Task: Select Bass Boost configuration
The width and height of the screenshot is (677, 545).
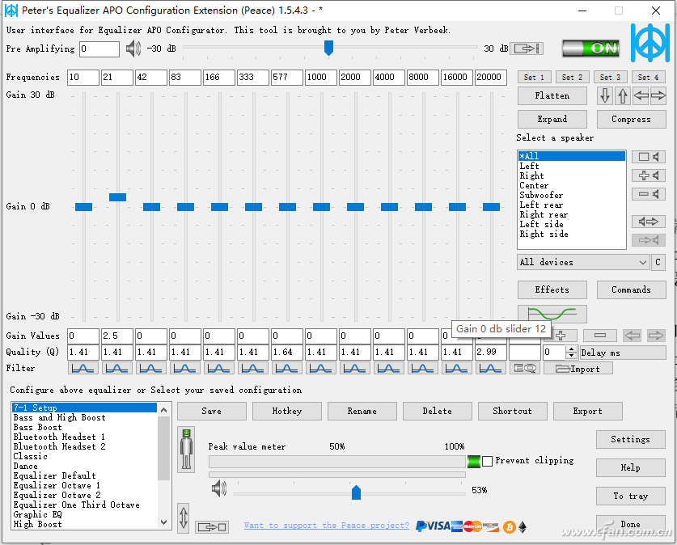Action: (85, 427)
